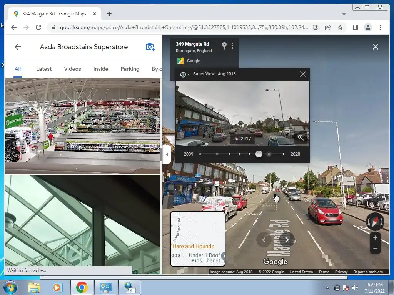
Task: Select the second timeline dot
Action: click(217, 154)
